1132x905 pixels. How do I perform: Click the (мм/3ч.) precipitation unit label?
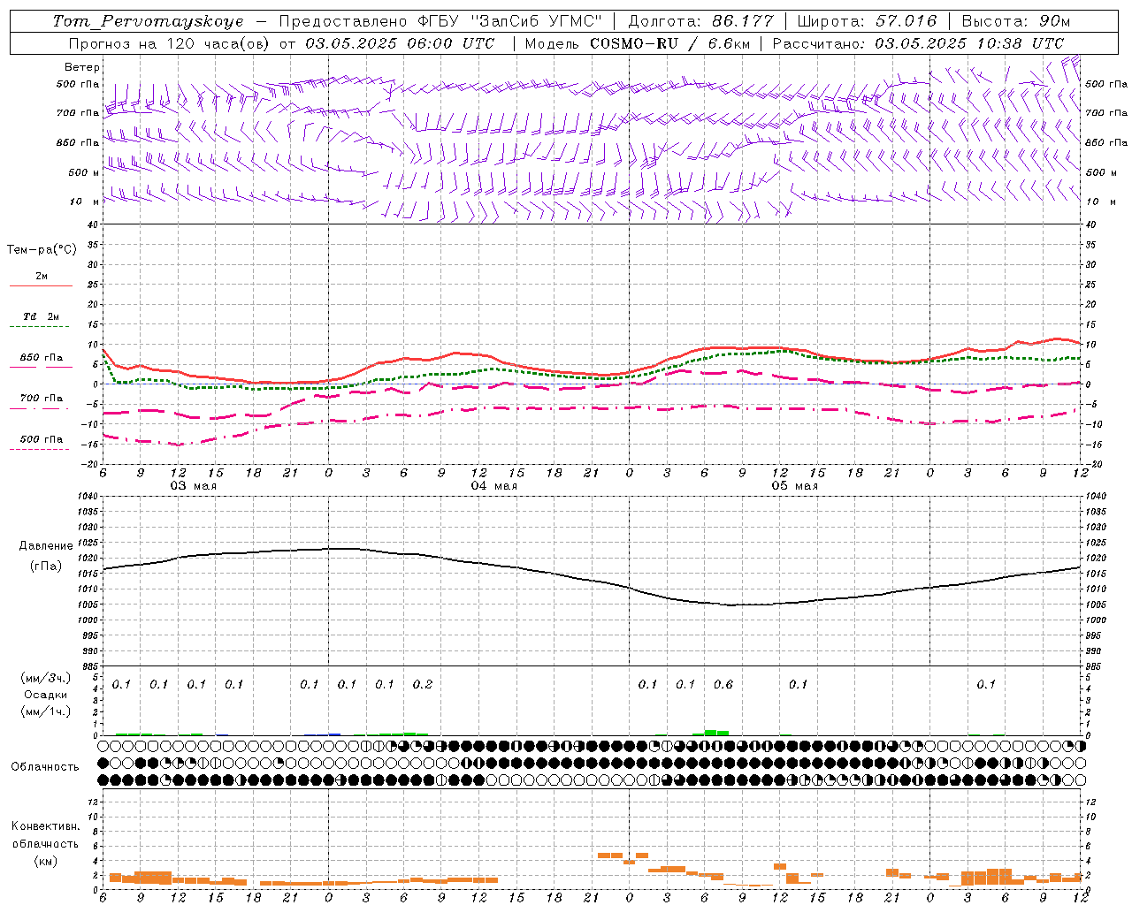click(46, 678)
